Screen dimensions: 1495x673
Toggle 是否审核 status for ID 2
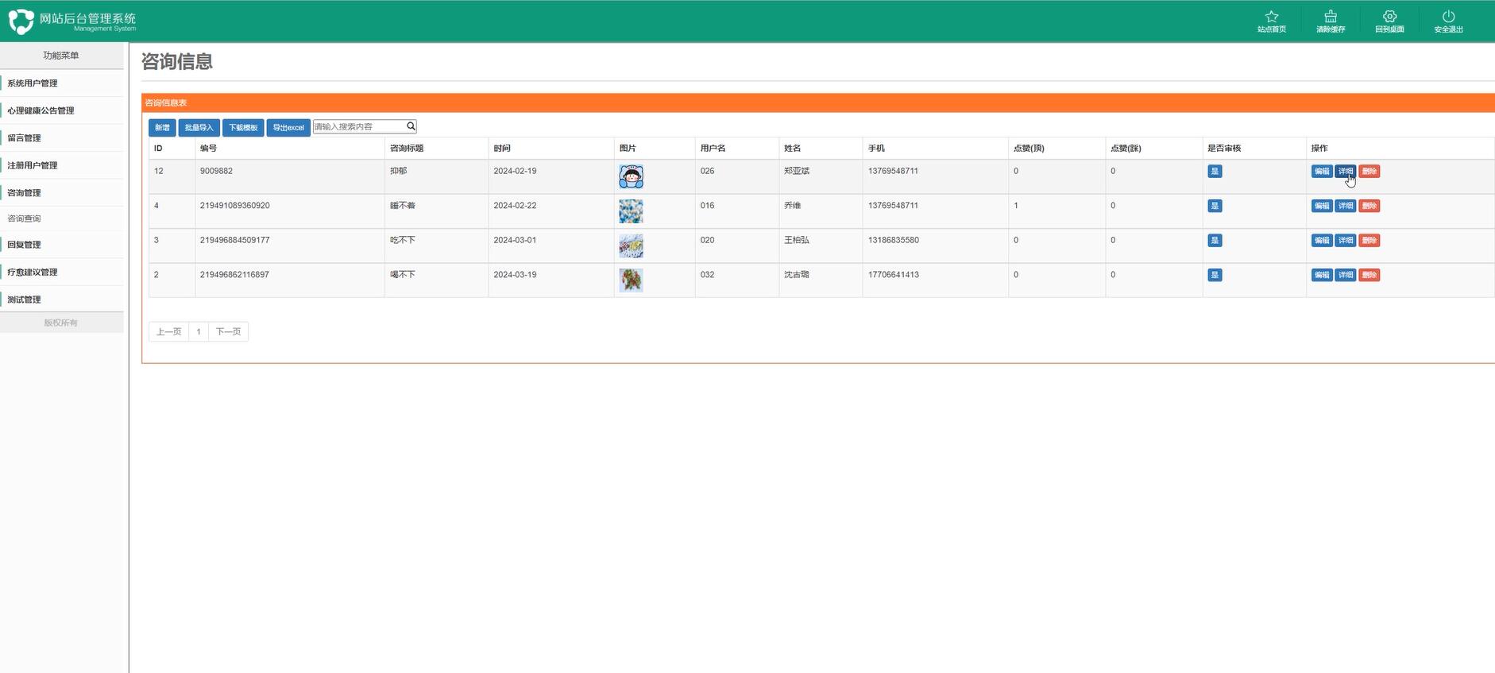click(1215, 275)
